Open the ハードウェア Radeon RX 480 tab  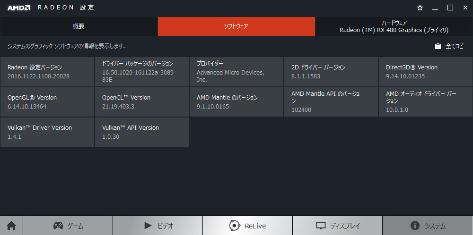click(x=394, y=26)
